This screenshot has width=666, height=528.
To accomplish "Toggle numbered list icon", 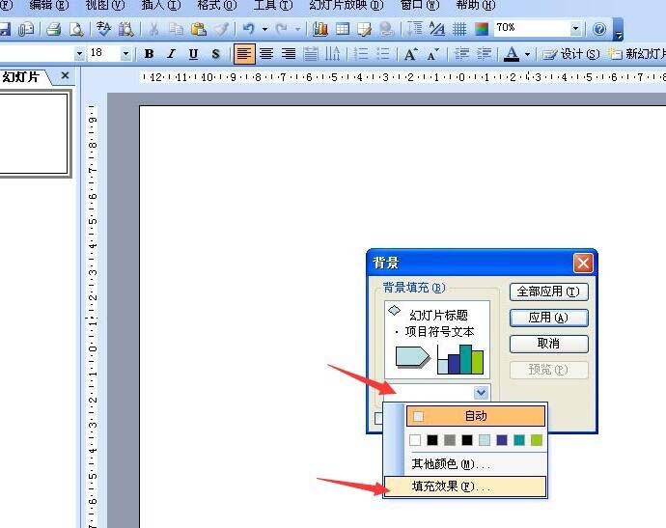I will (x=360, y=54).
